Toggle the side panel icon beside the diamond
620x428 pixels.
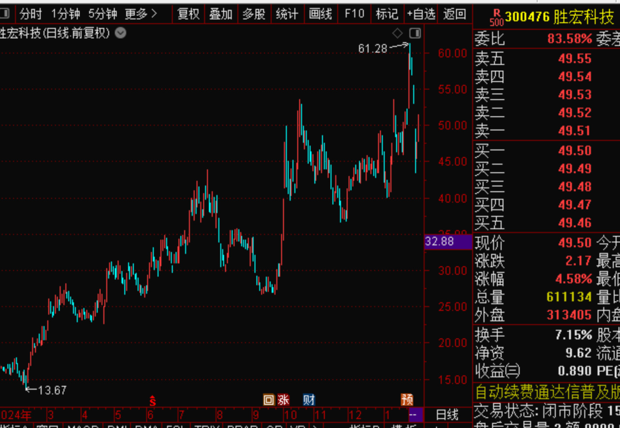(415, 33)
